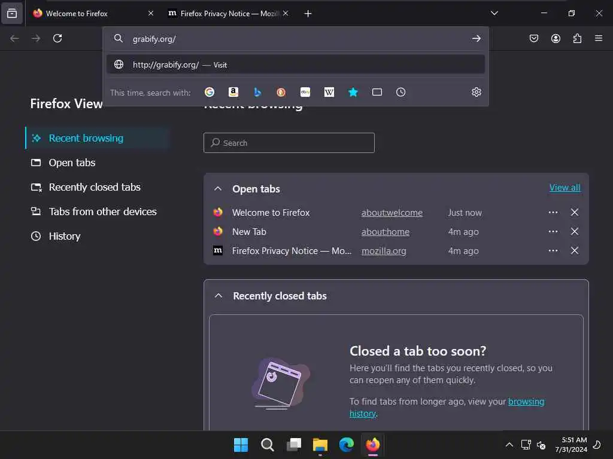Open clock showing 5:51 AM
This screenshot has height=459, width=613.
coord(571,445)
